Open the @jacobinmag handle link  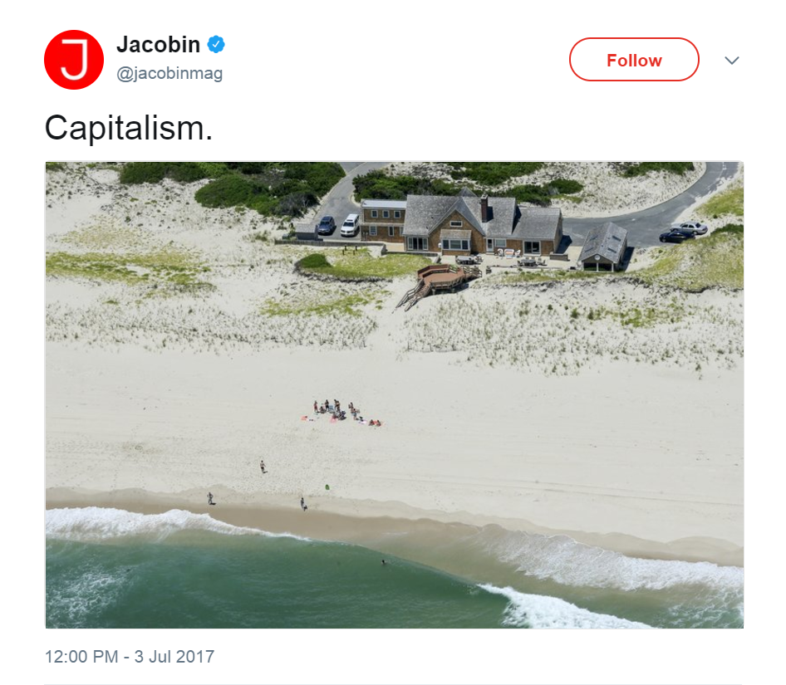tap(169, 74)
